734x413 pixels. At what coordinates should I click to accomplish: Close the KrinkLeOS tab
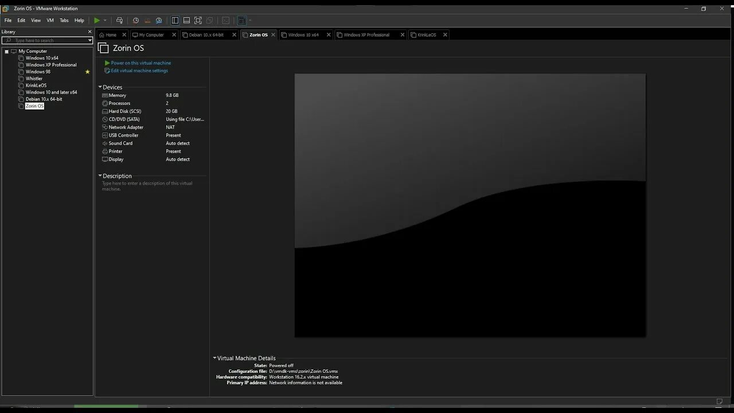coord(445,35)
